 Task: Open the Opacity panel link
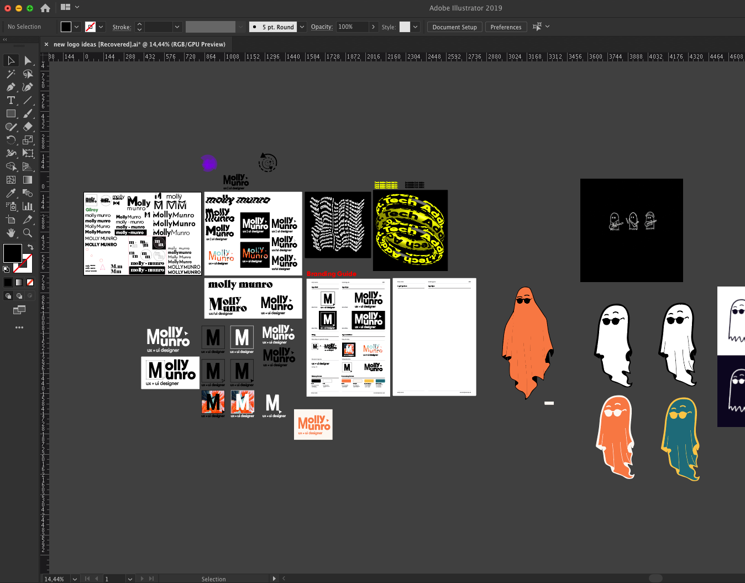click(x=322, y=27)
